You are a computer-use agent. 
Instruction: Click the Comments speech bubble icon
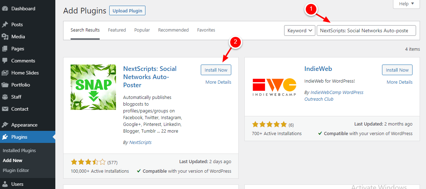(x=5, y=61)
